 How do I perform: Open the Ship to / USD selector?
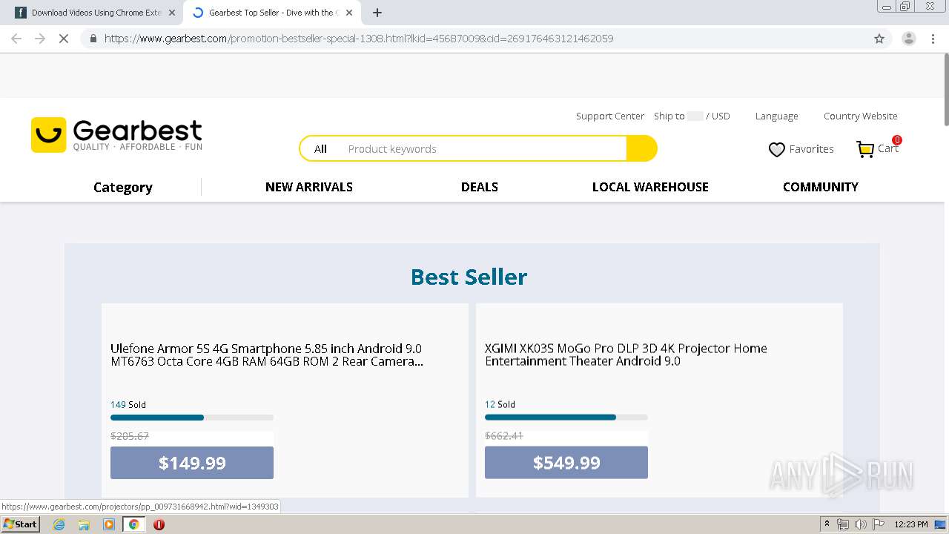(692, 116)
